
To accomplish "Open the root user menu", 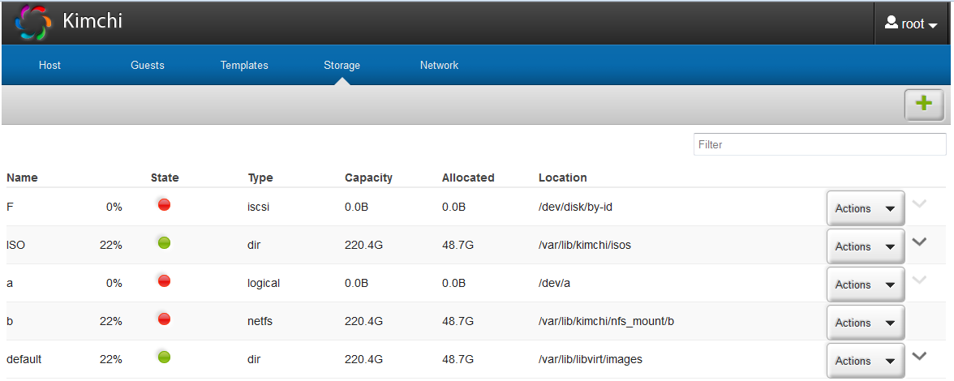I will click(x=912, y=24).
